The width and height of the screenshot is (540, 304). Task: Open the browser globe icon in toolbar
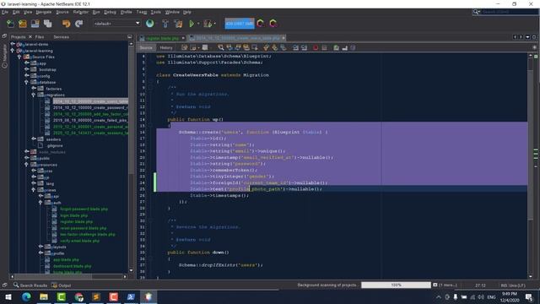tap(150, 24)
